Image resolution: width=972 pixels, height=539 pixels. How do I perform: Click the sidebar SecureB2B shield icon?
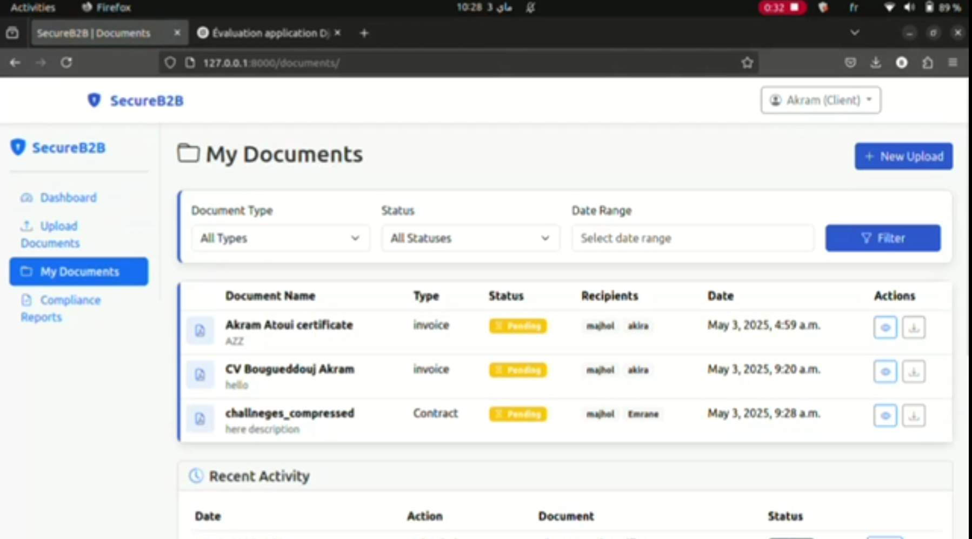pos(18,147)
